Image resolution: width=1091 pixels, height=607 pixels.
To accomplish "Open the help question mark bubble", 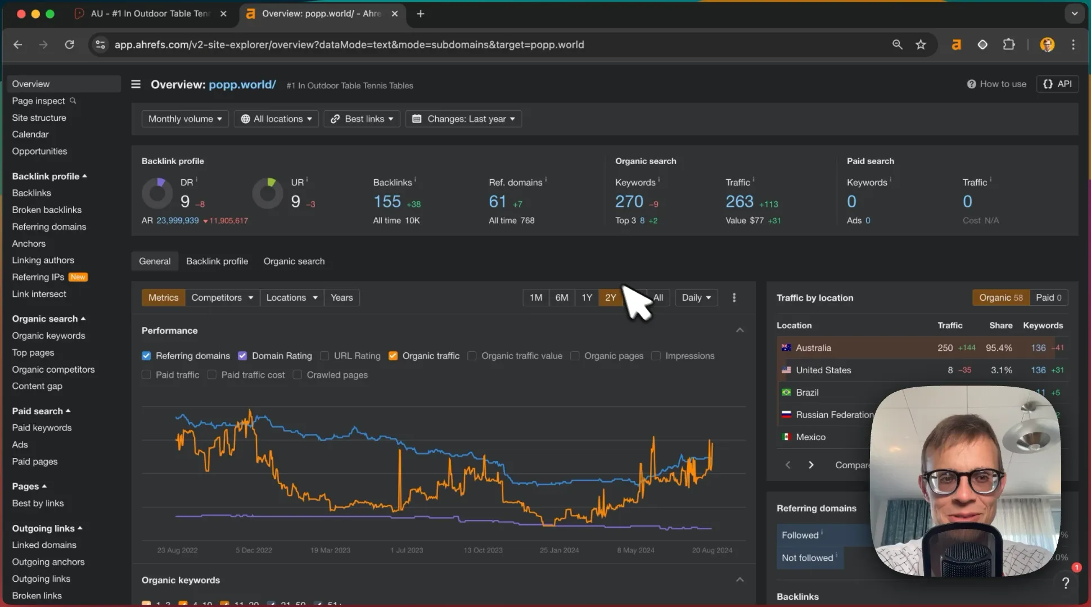I will click(1065, 583).
